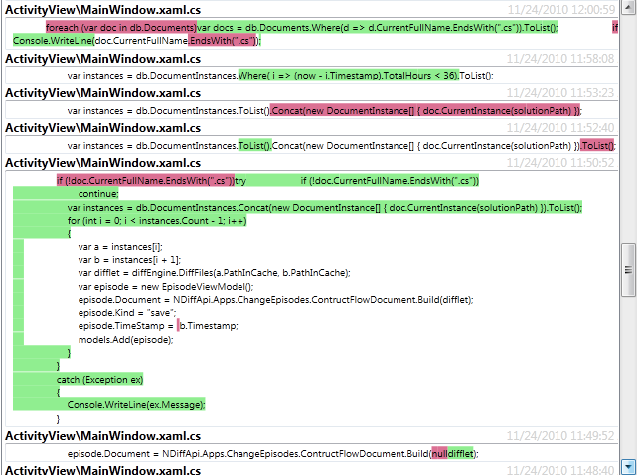Click the green 'continue;' line

click(98, 194)
